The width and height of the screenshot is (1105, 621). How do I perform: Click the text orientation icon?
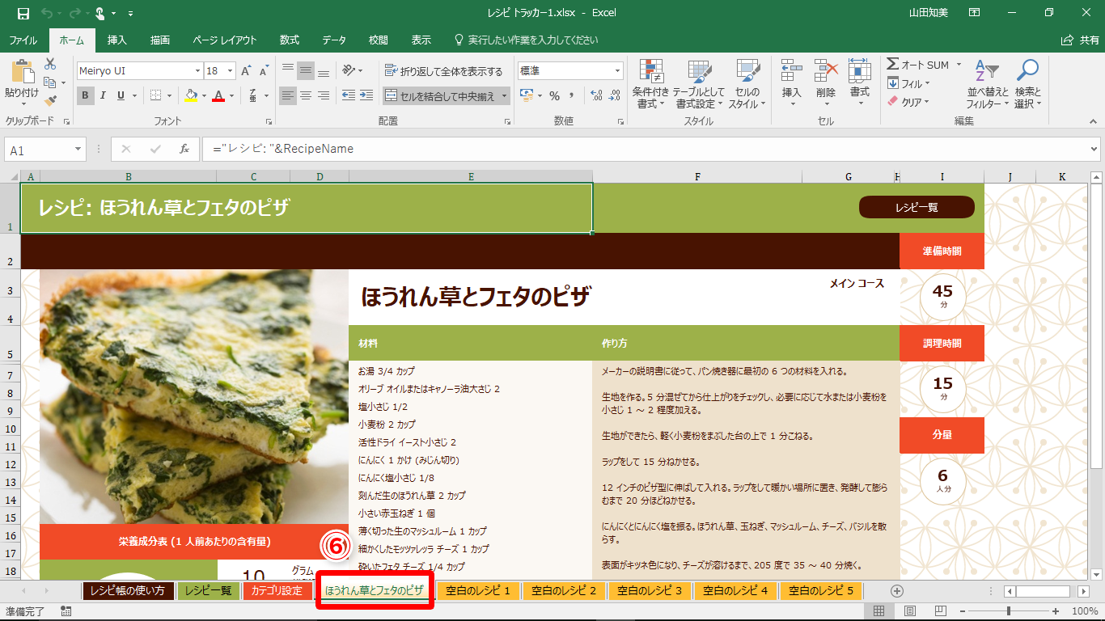(x=349, y=71)
